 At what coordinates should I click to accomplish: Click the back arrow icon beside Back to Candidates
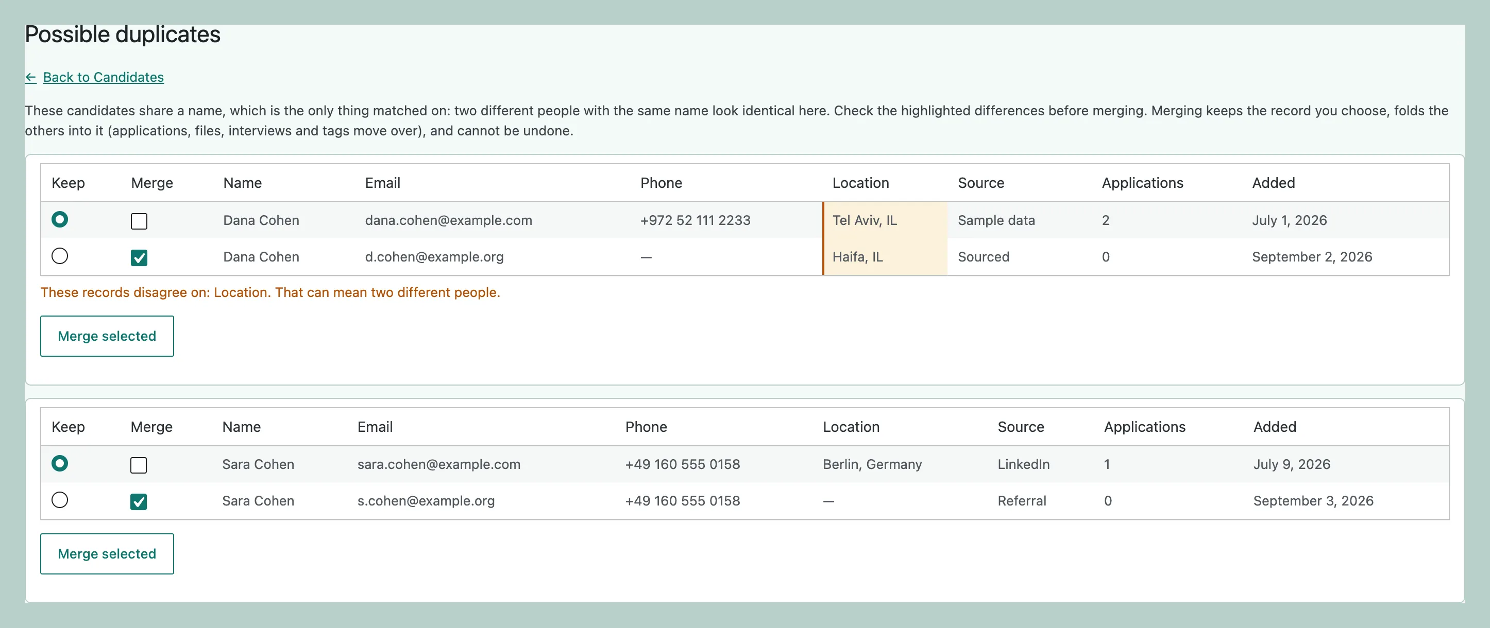pos(31,77)
